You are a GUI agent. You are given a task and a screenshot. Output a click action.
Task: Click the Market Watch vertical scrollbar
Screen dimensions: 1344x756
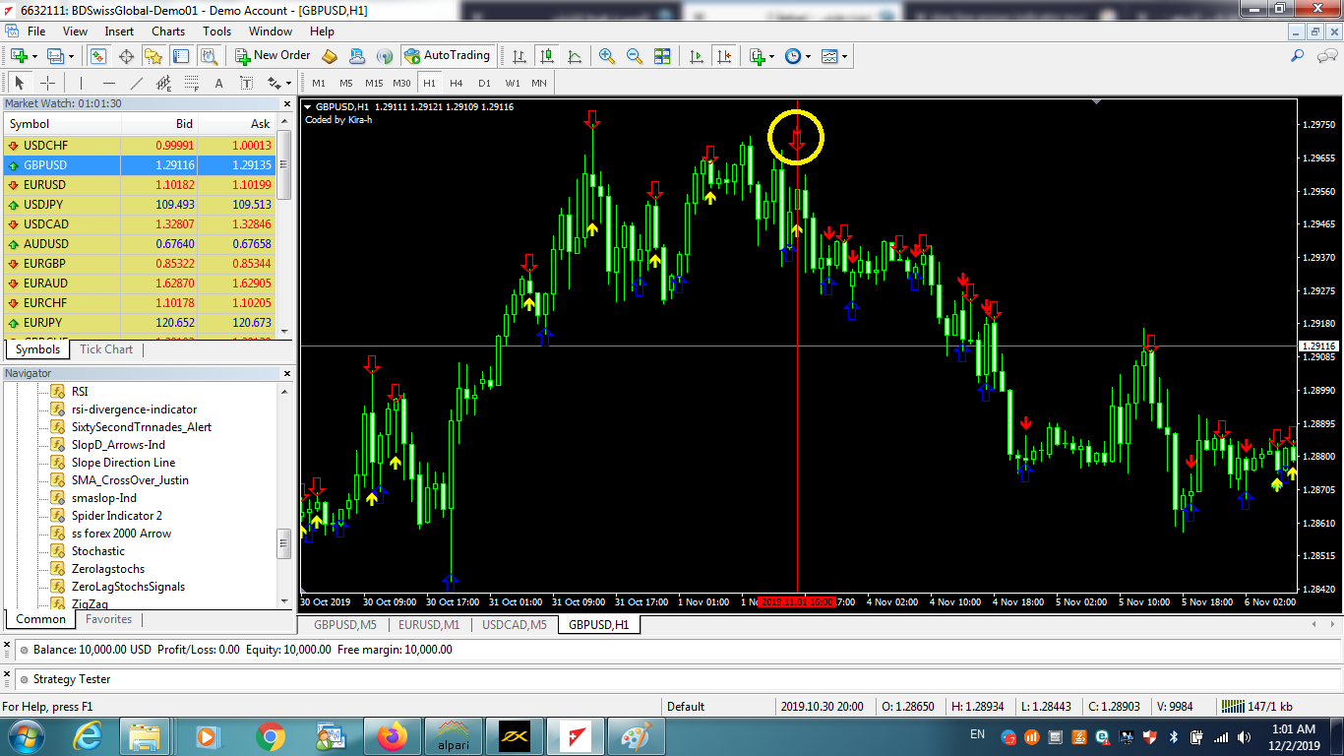point(285,233)
